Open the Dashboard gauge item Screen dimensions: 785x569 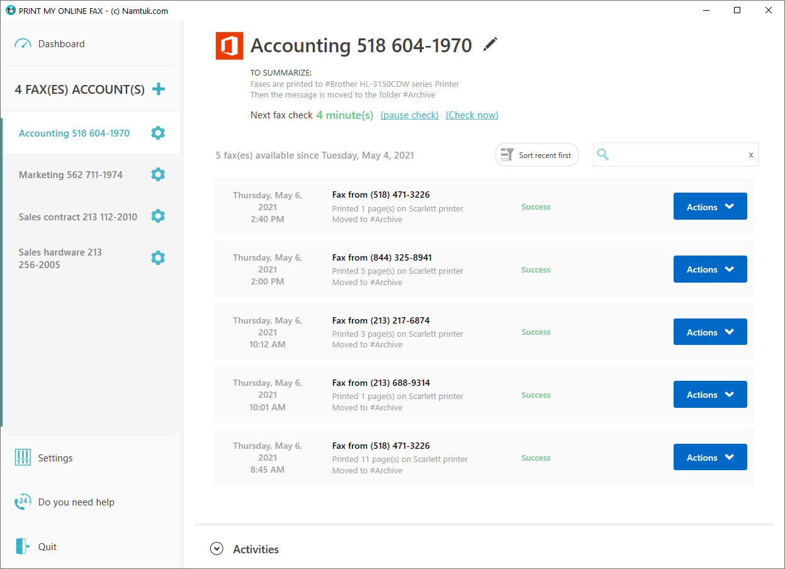(50, 44)
